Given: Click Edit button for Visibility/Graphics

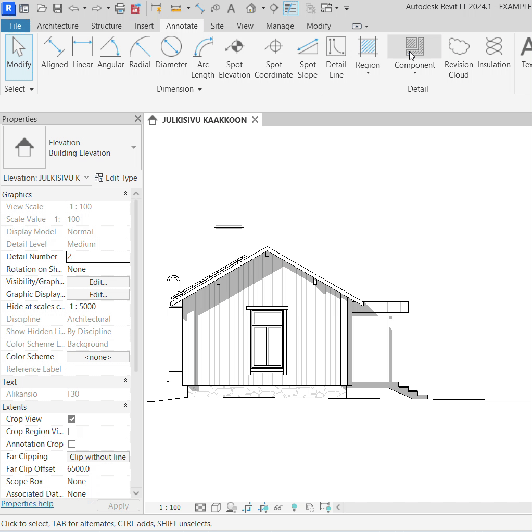Looking at the screenshot, I should click(x=98, y=282).
